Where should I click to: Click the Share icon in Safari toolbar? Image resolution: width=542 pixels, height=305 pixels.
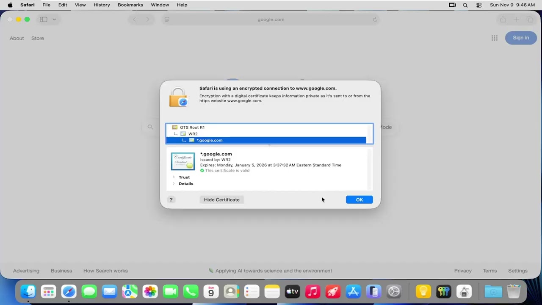point(503,19)
